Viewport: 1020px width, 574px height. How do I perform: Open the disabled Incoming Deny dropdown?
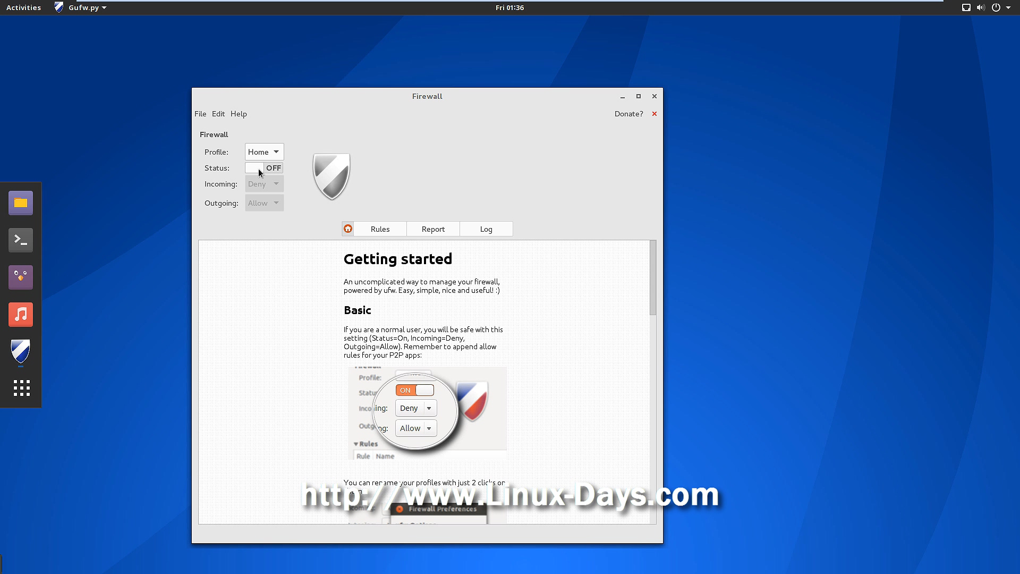click(264, 184)
